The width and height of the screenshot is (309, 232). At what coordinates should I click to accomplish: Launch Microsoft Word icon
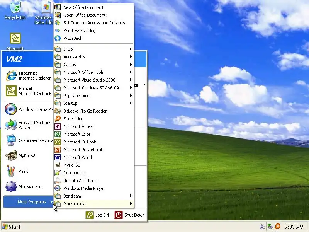[x=58, y=157]
